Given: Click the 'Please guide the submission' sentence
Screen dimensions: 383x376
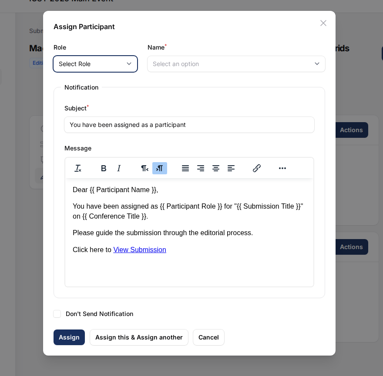Looking at the screenshot, I should [163, 233].
